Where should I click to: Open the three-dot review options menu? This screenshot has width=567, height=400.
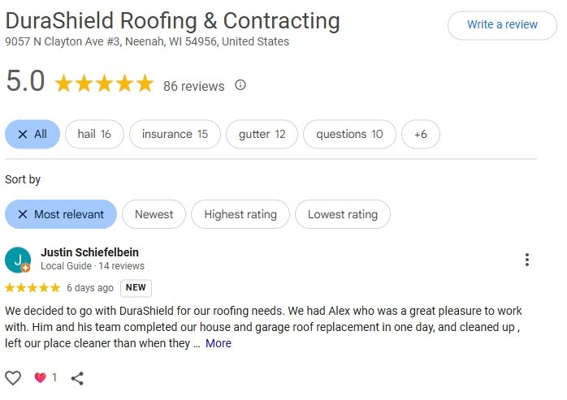point(527,260)
